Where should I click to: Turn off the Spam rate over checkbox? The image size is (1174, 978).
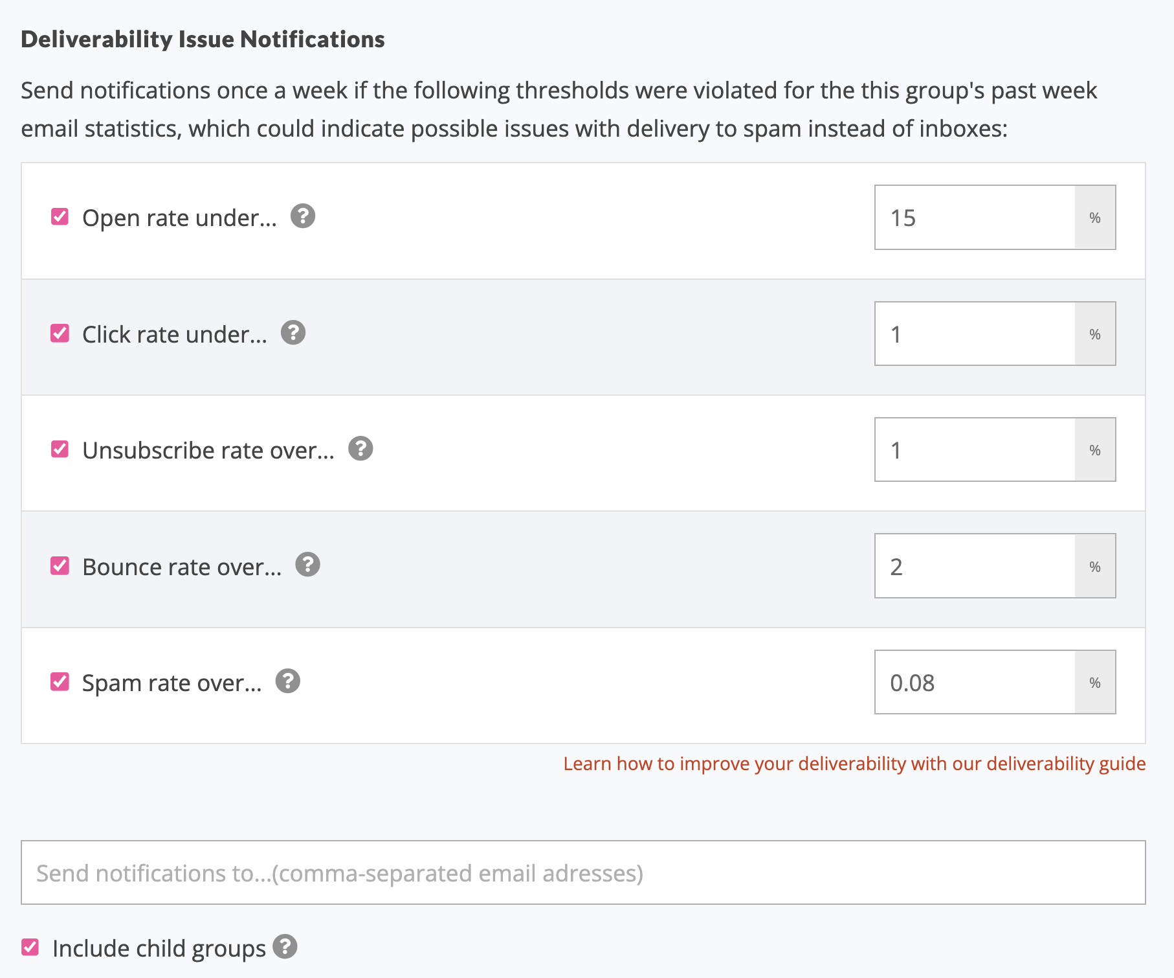tap(60, 682)
